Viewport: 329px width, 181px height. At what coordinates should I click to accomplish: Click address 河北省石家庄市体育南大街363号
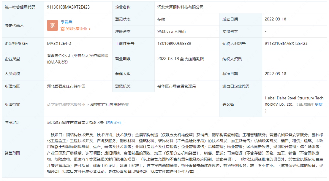click(x=75, y=123)
